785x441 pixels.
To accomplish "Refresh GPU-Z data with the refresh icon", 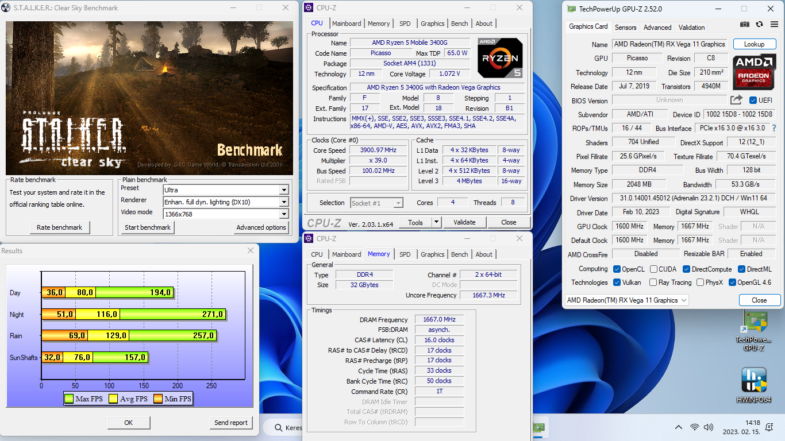I will coord(759,24).
